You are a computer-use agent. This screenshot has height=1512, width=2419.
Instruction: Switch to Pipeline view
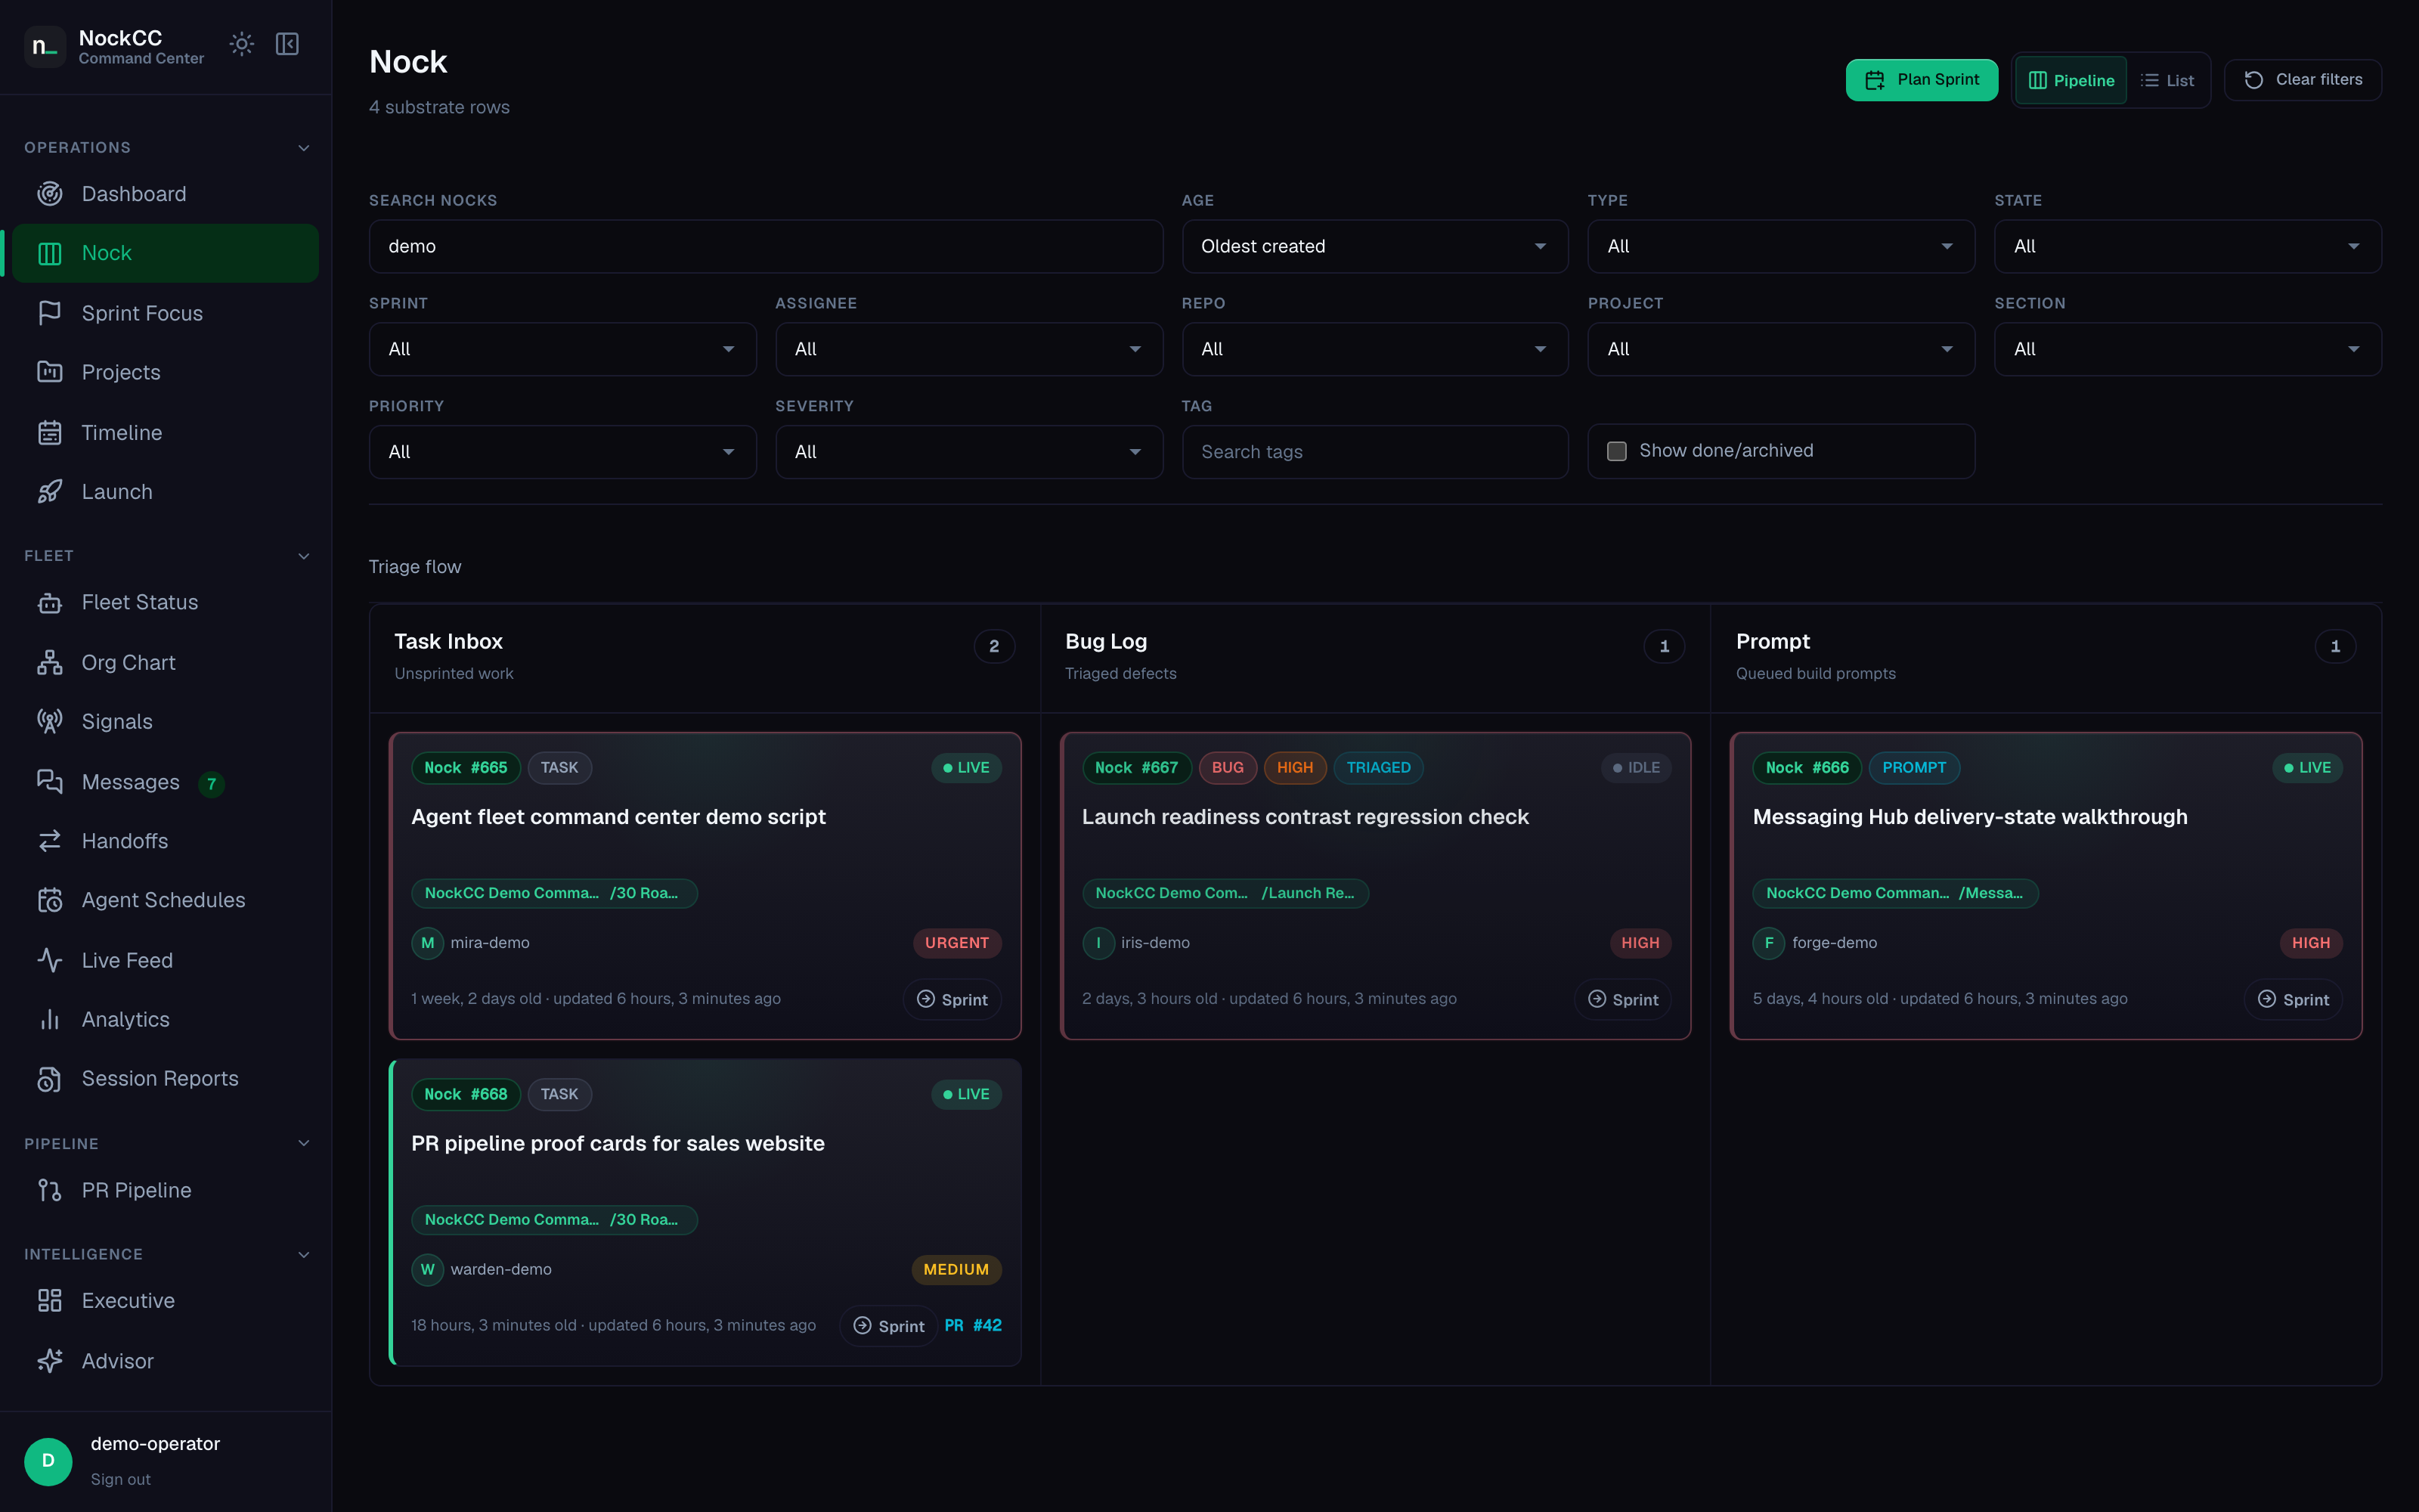pos(2071,80)
